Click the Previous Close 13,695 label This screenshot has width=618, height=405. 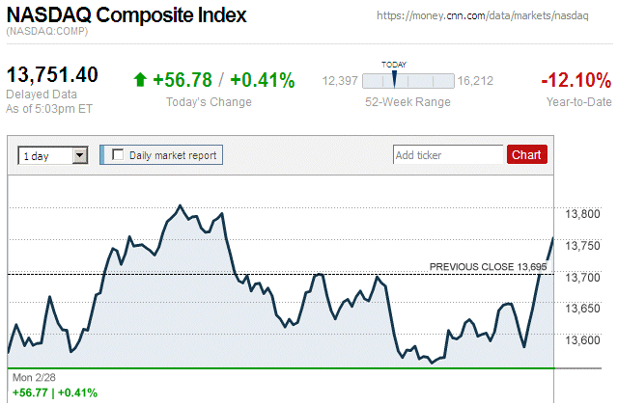pos(488,266)
